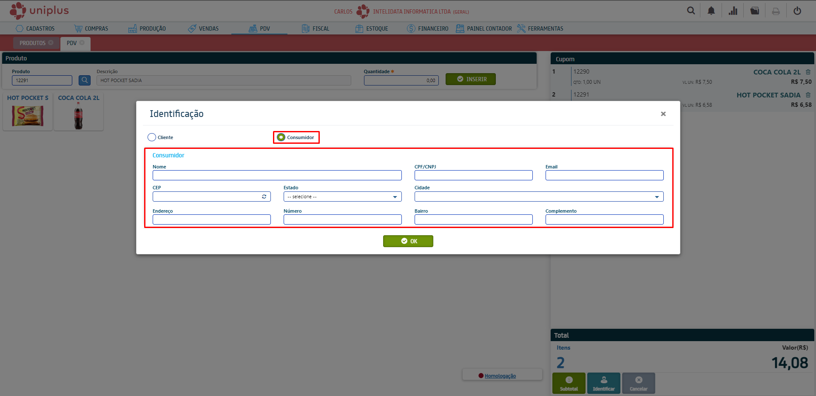Close the Identificação dialog

tap(663, 114)
